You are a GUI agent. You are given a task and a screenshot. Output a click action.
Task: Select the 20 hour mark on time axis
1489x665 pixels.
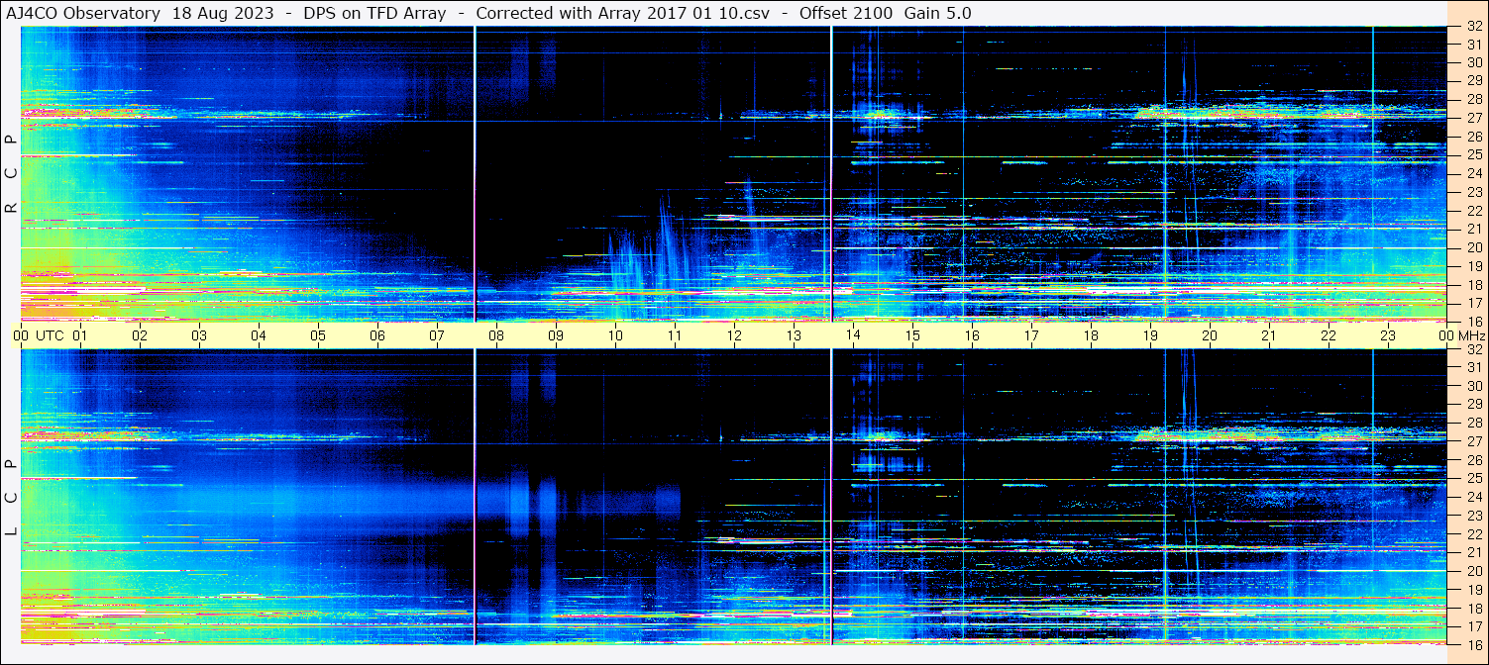tap(1211, 335)
